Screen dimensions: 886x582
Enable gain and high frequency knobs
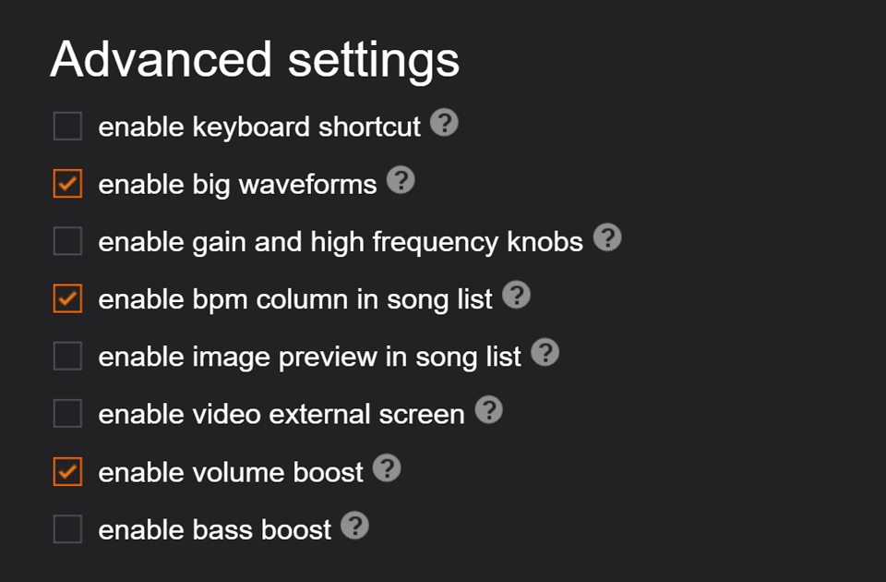[66, 241]
